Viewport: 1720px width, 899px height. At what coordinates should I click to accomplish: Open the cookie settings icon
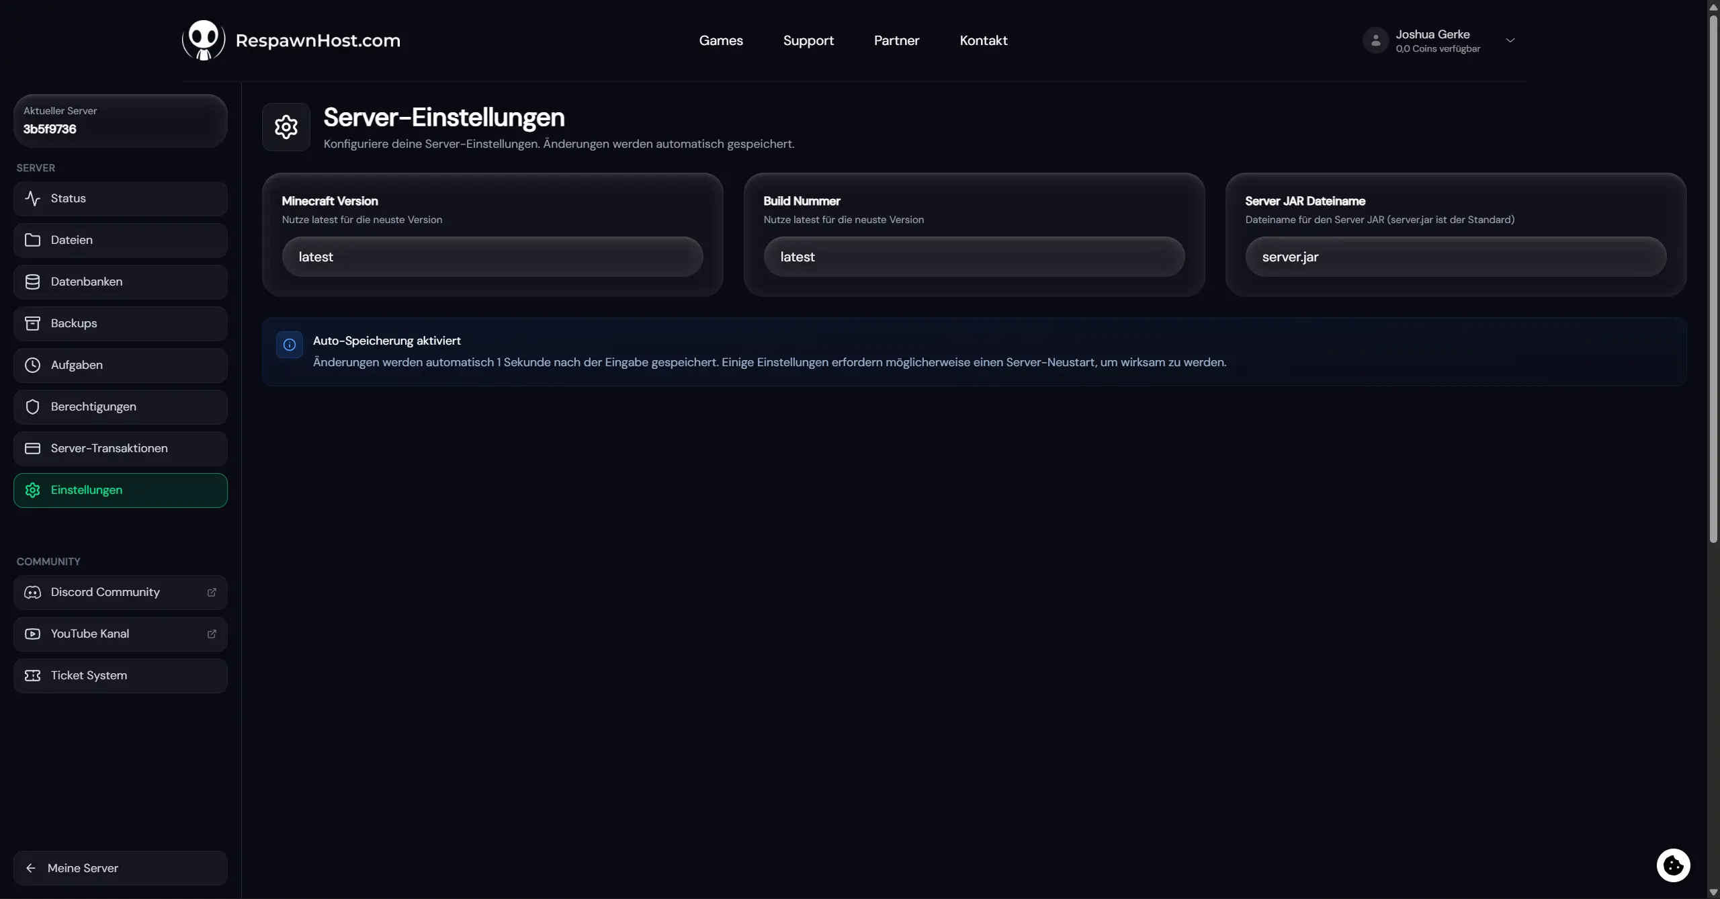point(1673,865)
